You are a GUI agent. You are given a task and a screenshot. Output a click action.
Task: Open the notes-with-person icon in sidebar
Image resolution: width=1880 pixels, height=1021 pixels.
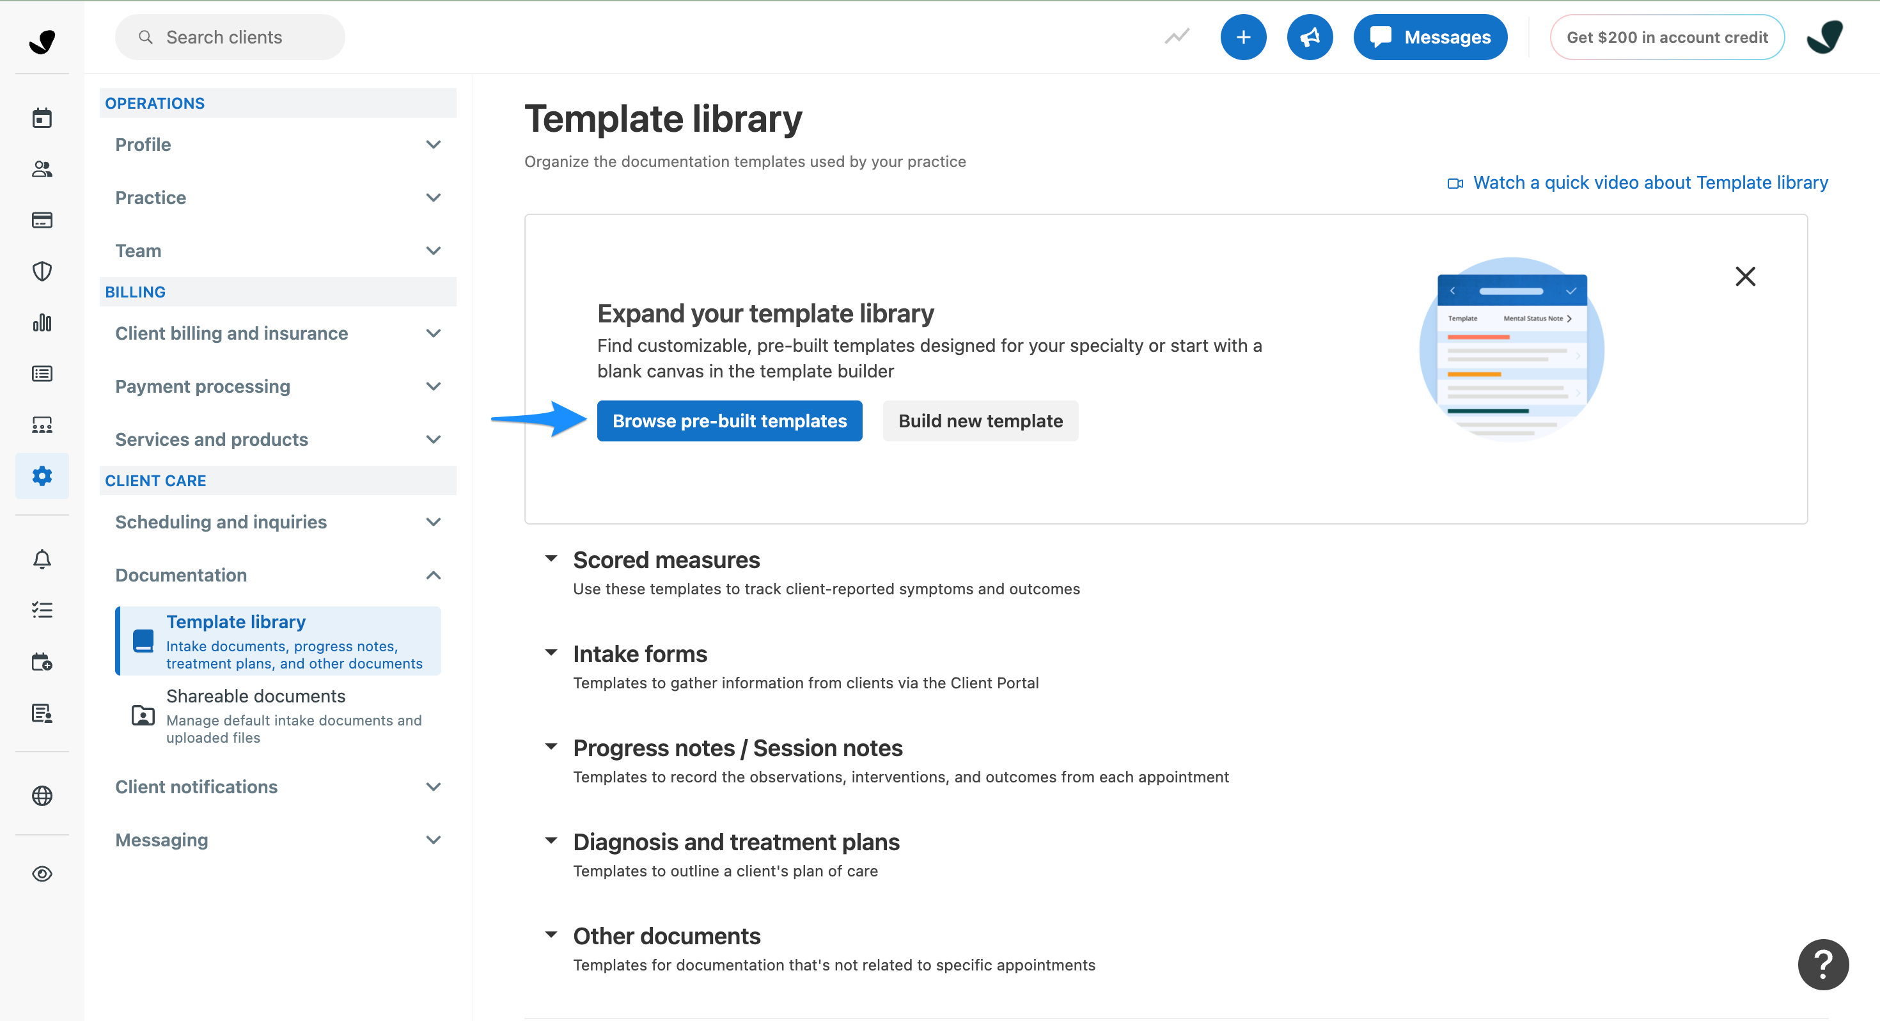pos(42,713)
